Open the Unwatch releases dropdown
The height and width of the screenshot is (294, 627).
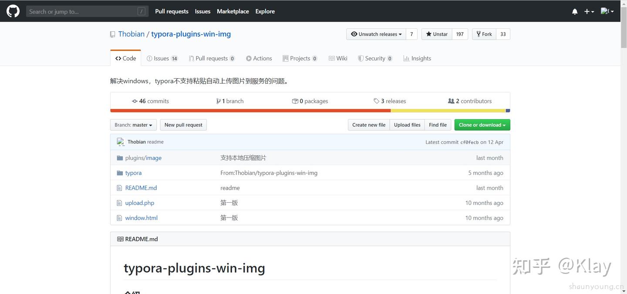tap(376, 34)
